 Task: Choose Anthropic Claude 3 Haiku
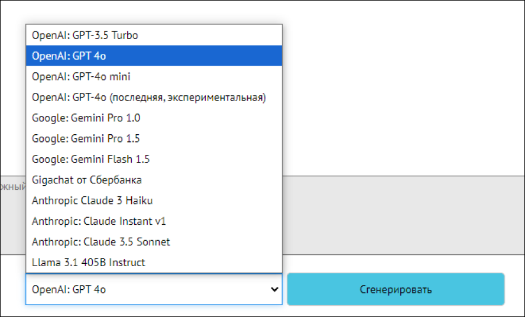pyautogui.click(x=92, y=200)
